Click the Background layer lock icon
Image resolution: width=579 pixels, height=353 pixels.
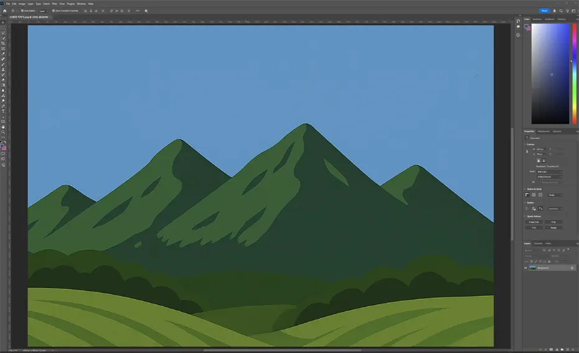[572, 268]
